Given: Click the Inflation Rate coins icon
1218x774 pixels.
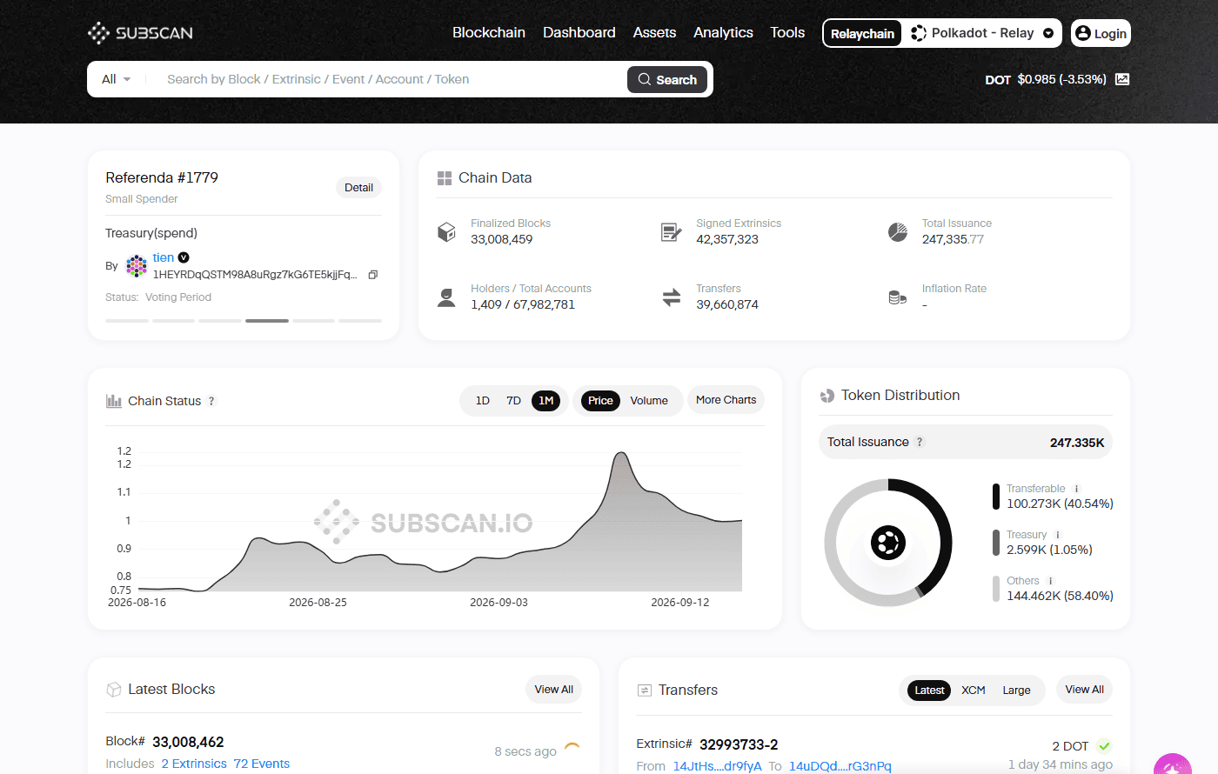Looking at the screenshot, I should click(x=897, y=297).
